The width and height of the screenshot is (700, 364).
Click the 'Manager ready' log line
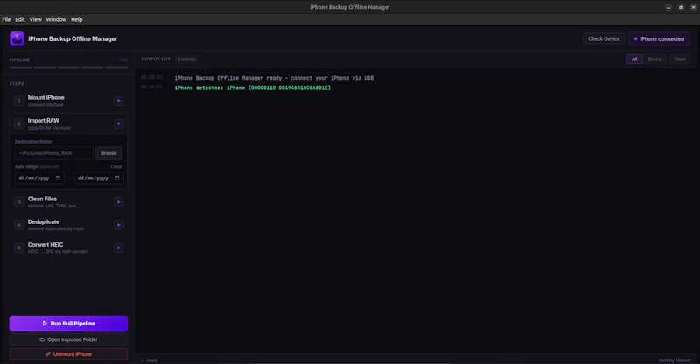(274, 78)
